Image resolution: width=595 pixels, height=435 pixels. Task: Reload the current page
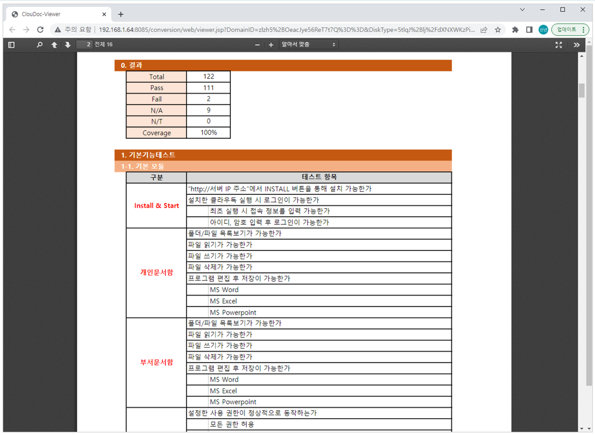40,30
